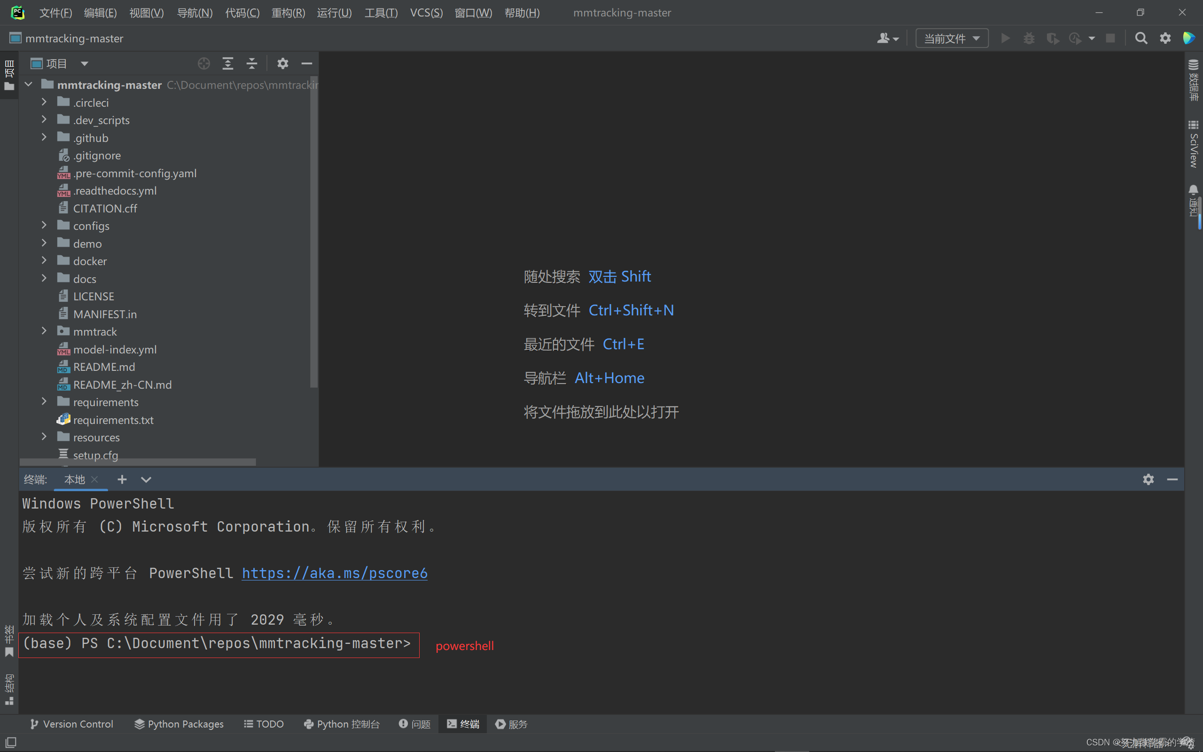The image size is (1203, 752).
Task: Collapse all project tree nodes with the collapse icon
Action: [x=252, y=63]
